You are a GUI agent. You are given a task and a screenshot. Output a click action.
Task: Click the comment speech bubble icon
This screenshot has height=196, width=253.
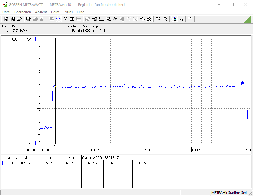(190, 19)
